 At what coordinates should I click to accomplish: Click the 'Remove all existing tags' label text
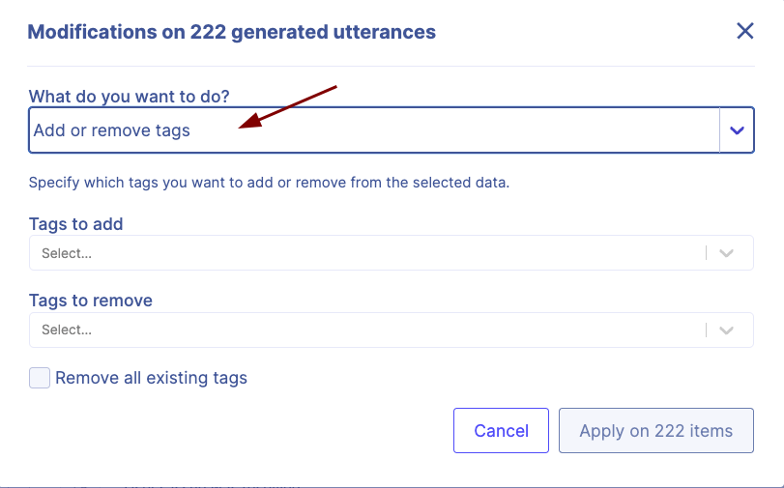point(151,378)
